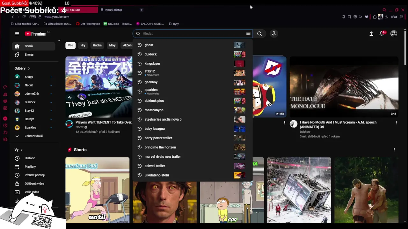Open YouTube notifications bell

[x=382, y=34]
